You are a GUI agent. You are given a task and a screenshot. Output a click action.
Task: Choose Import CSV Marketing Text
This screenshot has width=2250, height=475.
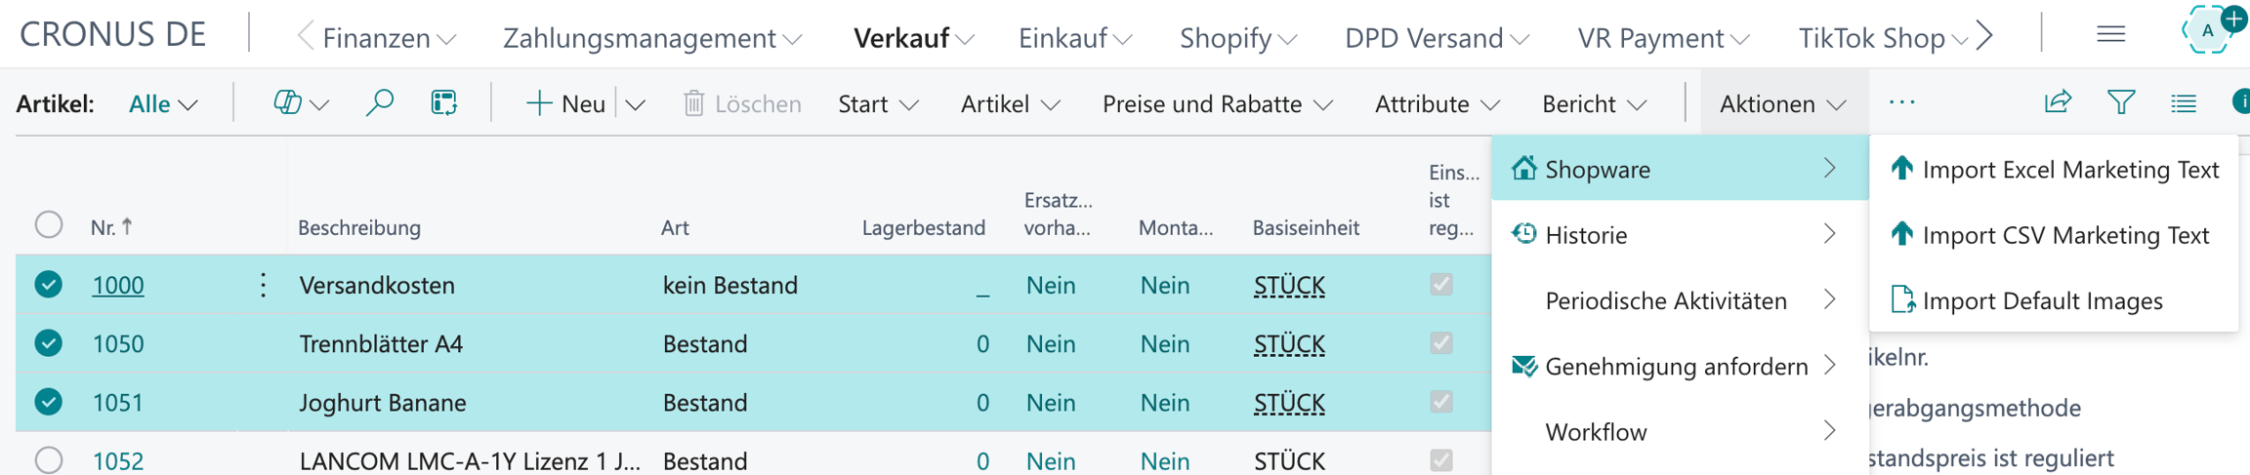coord(2053,234)
